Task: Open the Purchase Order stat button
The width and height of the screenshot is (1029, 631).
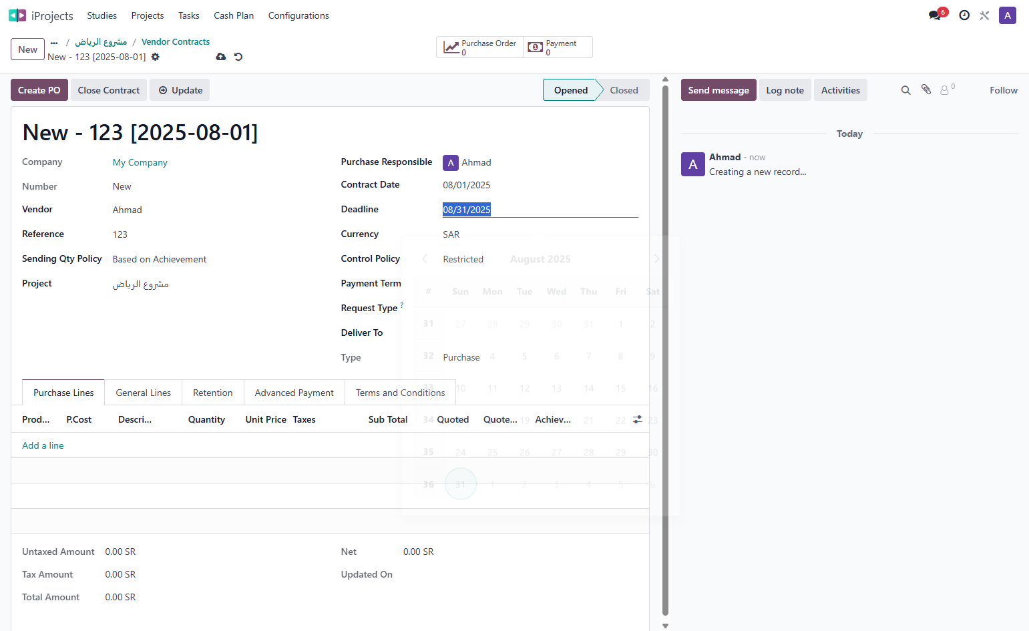Action: (480, 47)
